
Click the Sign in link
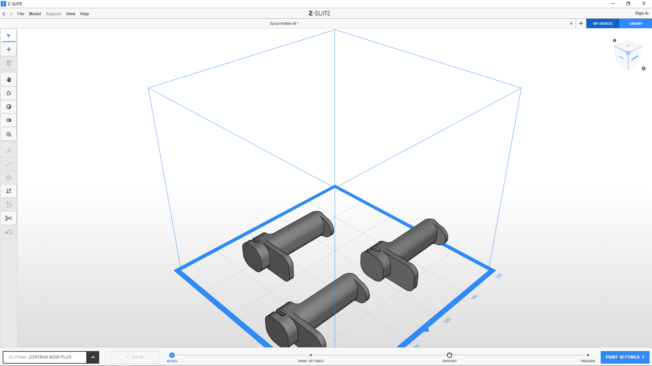click(x=641, y=13)
